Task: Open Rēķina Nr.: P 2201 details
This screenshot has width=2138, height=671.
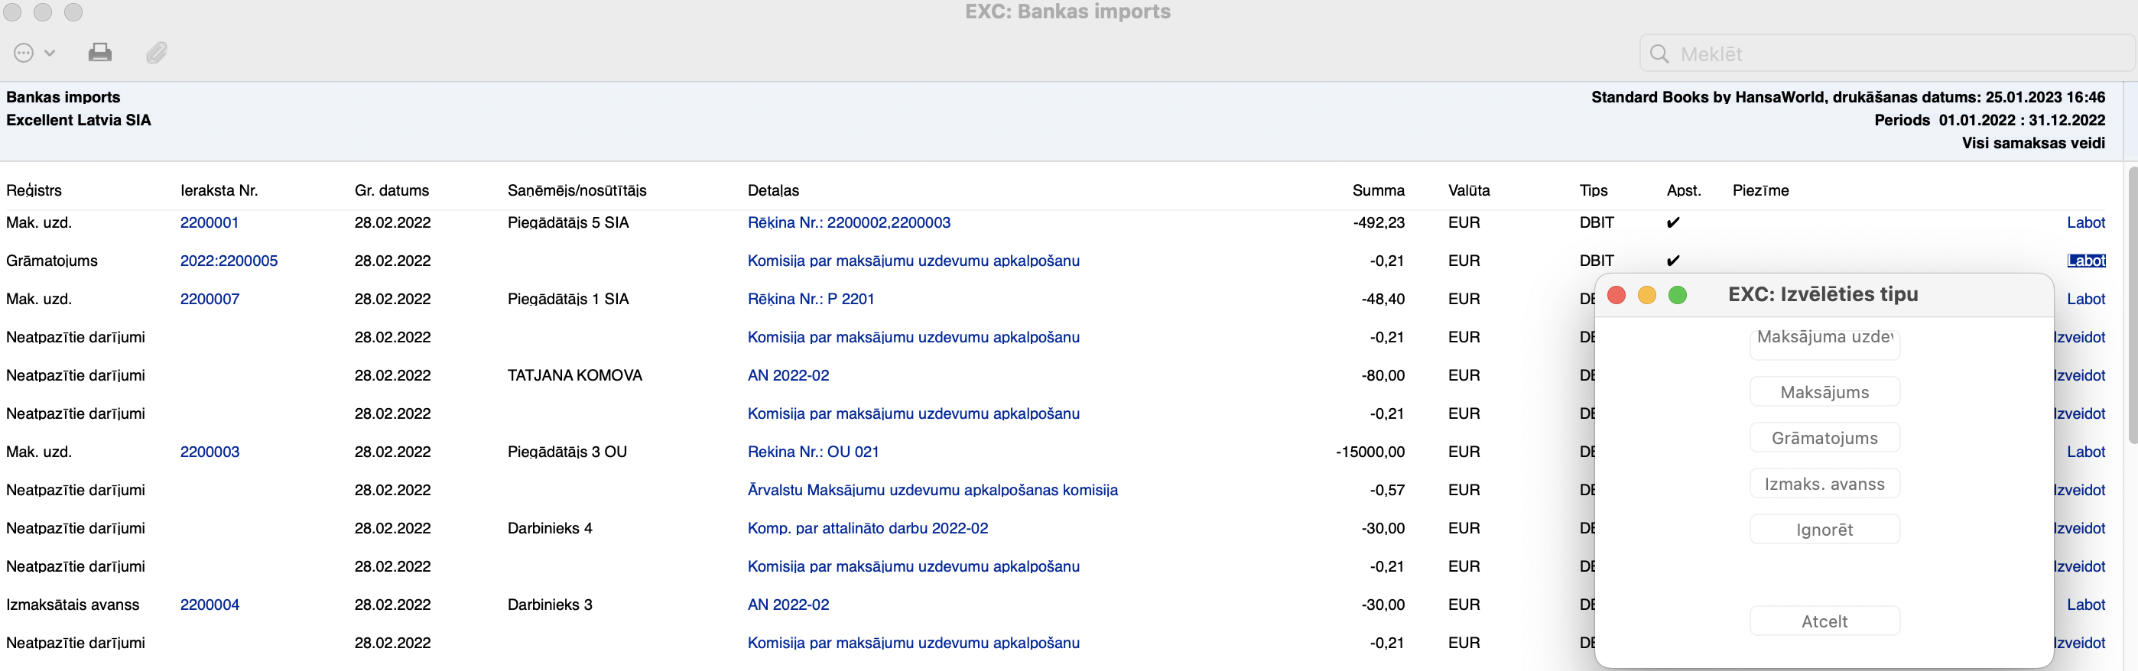Action: click(x=810, y=299)
